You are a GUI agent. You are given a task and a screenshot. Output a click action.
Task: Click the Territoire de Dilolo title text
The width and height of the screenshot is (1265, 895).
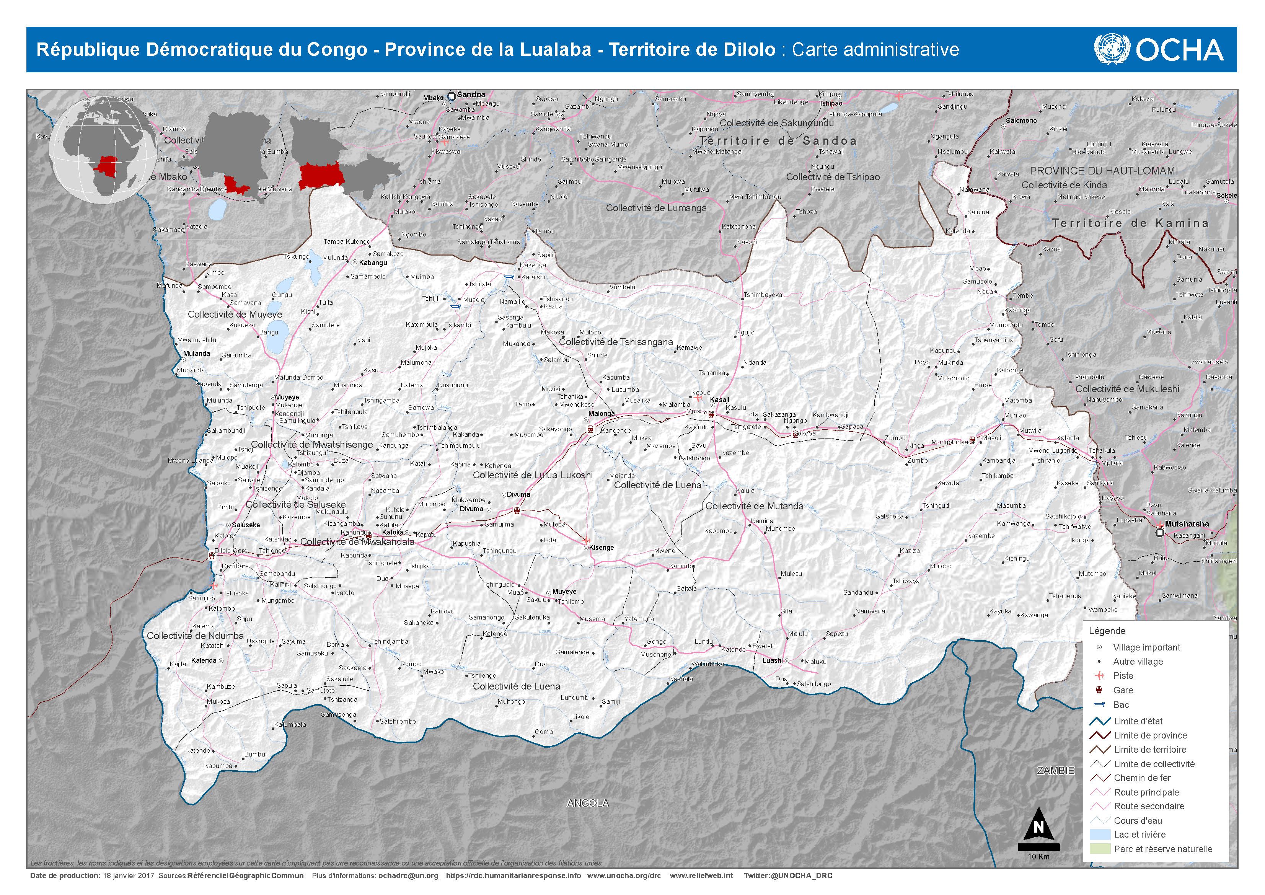pyautogui.click(x=692, y=50)
